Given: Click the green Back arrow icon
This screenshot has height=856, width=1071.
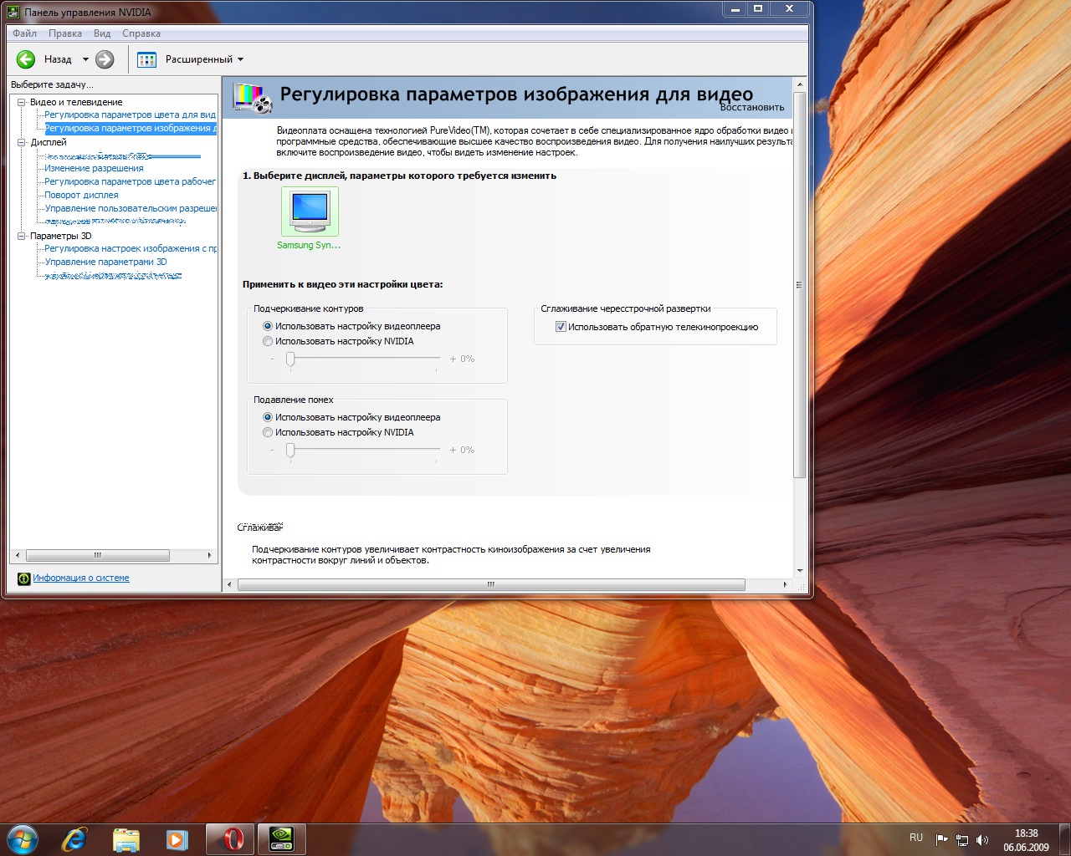Looking at the screenshot, I should tap(26, 59).
